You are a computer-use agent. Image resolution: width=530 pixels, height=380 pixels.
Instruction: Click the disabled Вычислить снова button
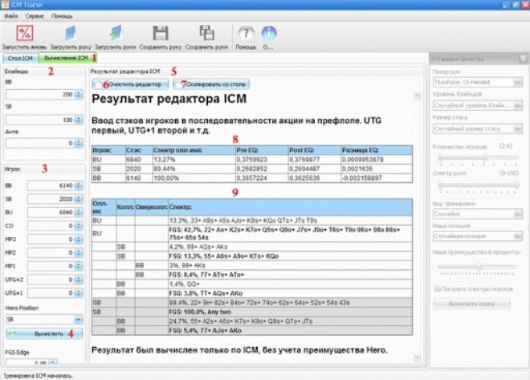(471, 304)
